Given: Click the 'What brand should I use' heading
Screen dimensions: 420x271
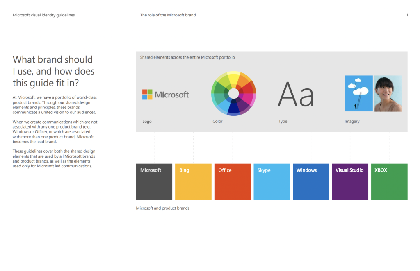Looking at the screenshot, I should [53, 71].
